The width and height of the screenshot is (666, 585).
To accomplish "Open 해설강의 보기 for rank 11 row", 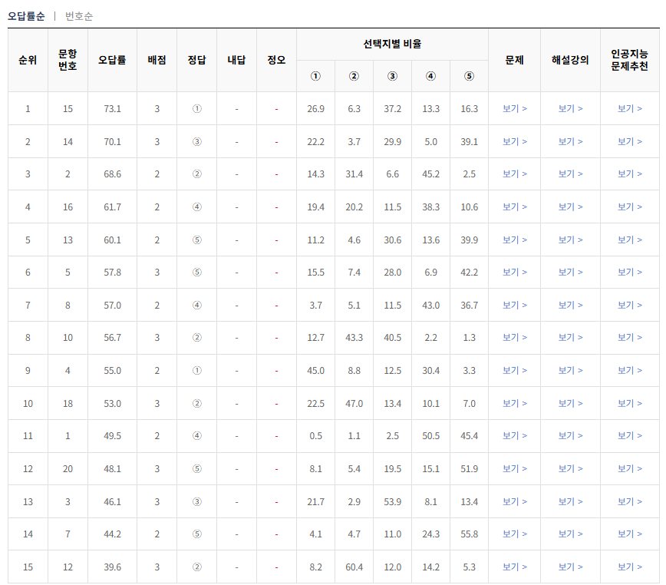I will [x=570, y=436].
